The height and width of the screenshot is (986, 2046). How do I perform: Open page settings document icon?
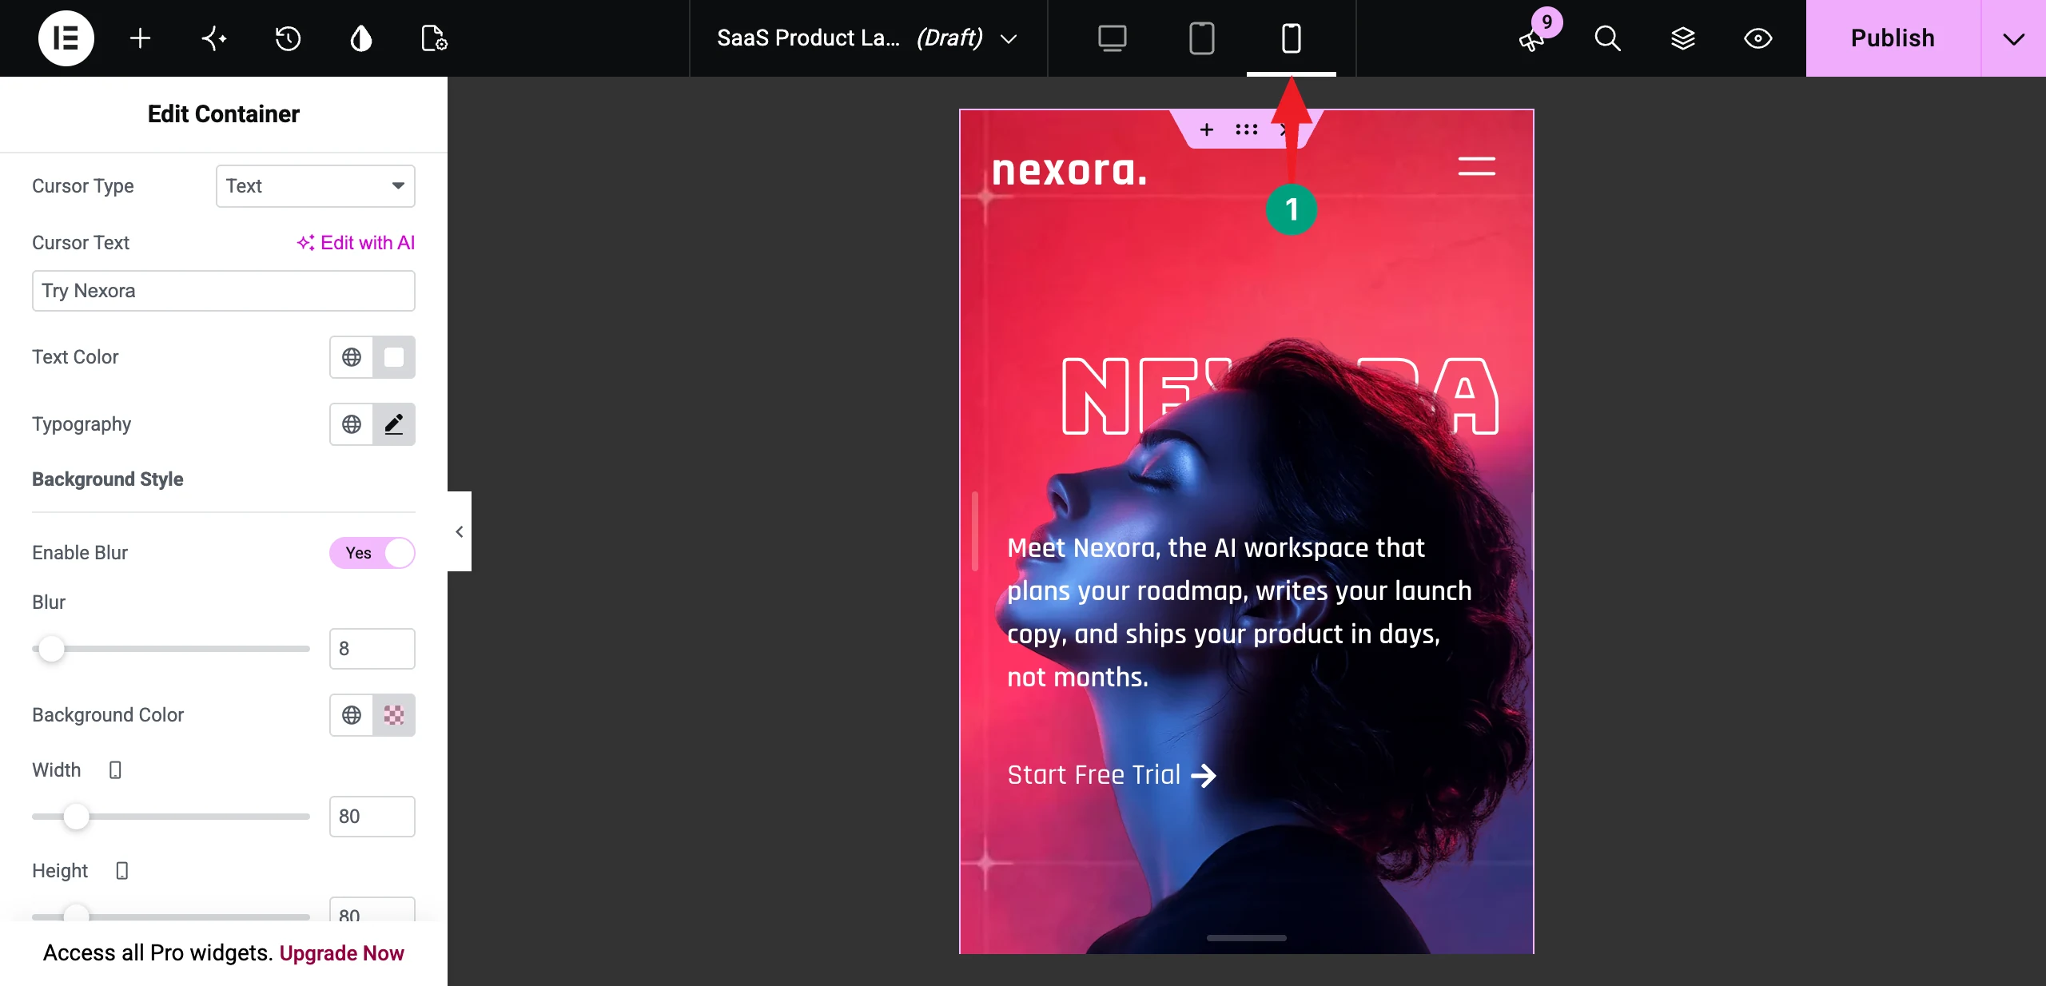pos(434,38)
